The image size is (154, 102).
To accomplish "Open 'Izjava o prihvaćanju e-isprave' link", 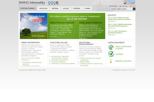I will coord(123,47).
